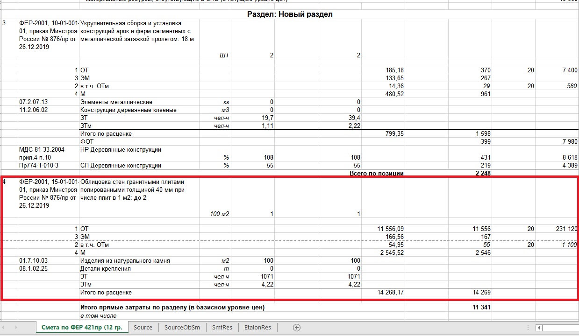Click the code cell 11.2.06.02
Screen dimensions: 579x336
click(33, 110)
